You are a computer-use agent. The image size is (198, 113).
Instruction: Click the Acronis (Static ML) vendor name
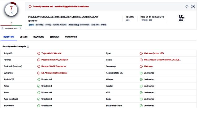coord(115,73)
